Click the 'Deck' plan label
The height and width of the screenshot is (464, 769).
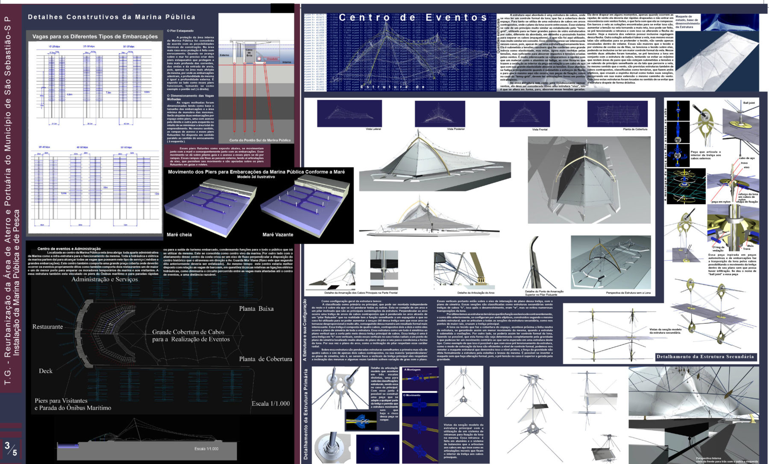tap(46, 371)
